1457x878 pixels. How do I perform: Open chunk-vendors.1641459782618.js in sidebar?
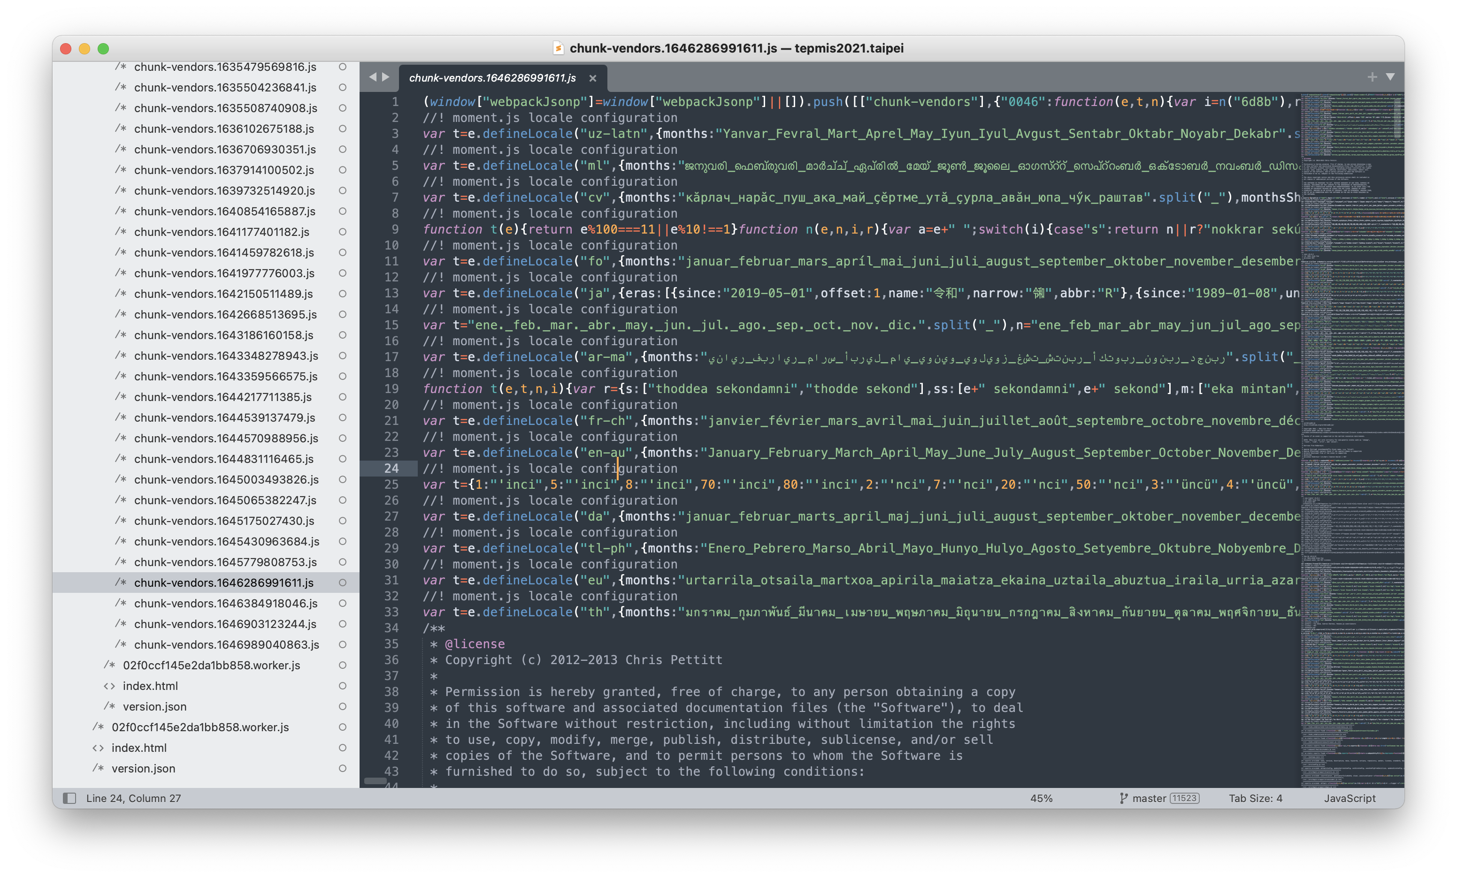tap(224, 252)
